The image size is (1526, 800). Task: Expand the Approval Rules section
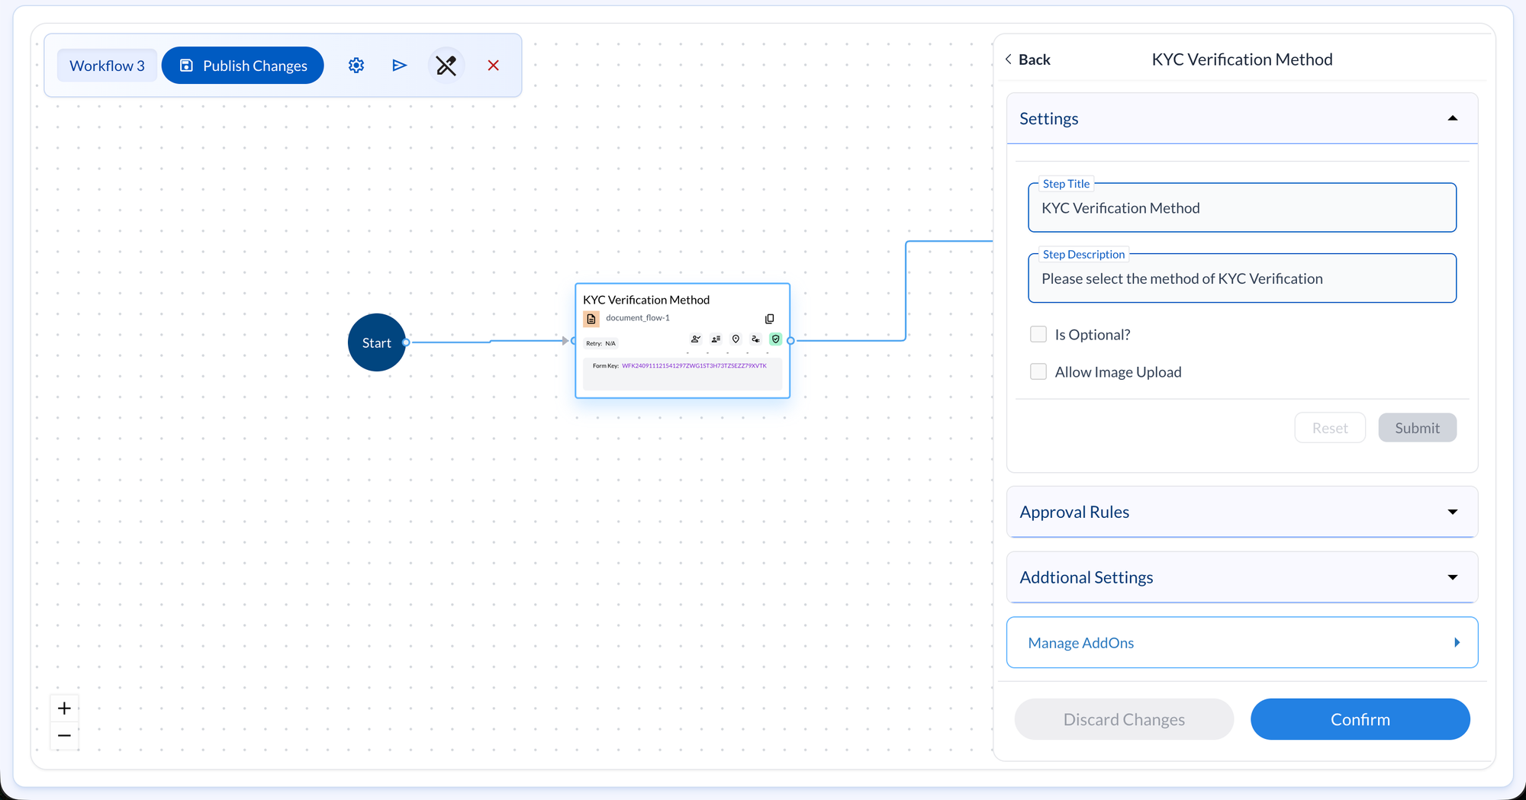[x=1453, y=512]
